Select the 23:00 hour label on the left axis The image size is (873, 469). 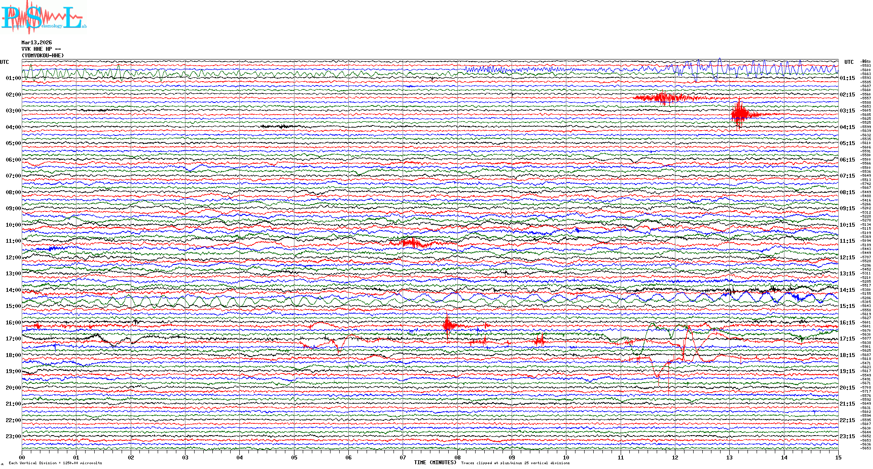[13, 436]
